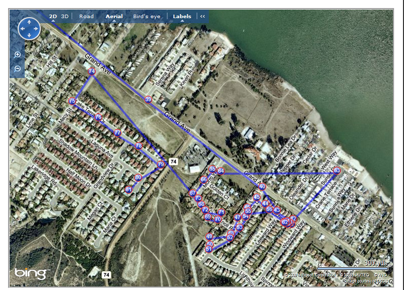The height and width of the screenshot is (290, 404).
Task: Switch the map to 2D mode
Action: (53, 17)
